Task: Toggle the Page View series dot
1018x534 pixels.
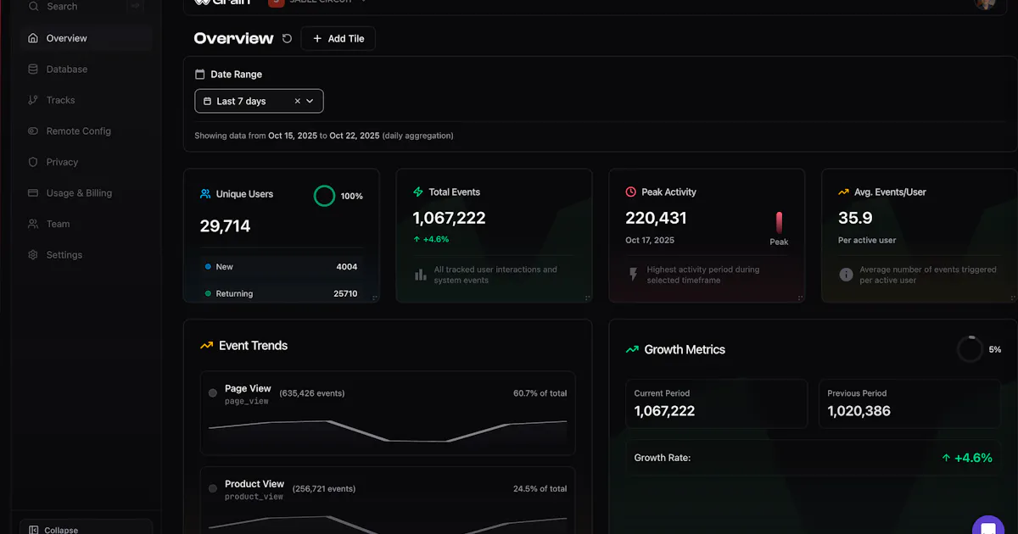Action: pyautogui.click(x=213, y=393)
